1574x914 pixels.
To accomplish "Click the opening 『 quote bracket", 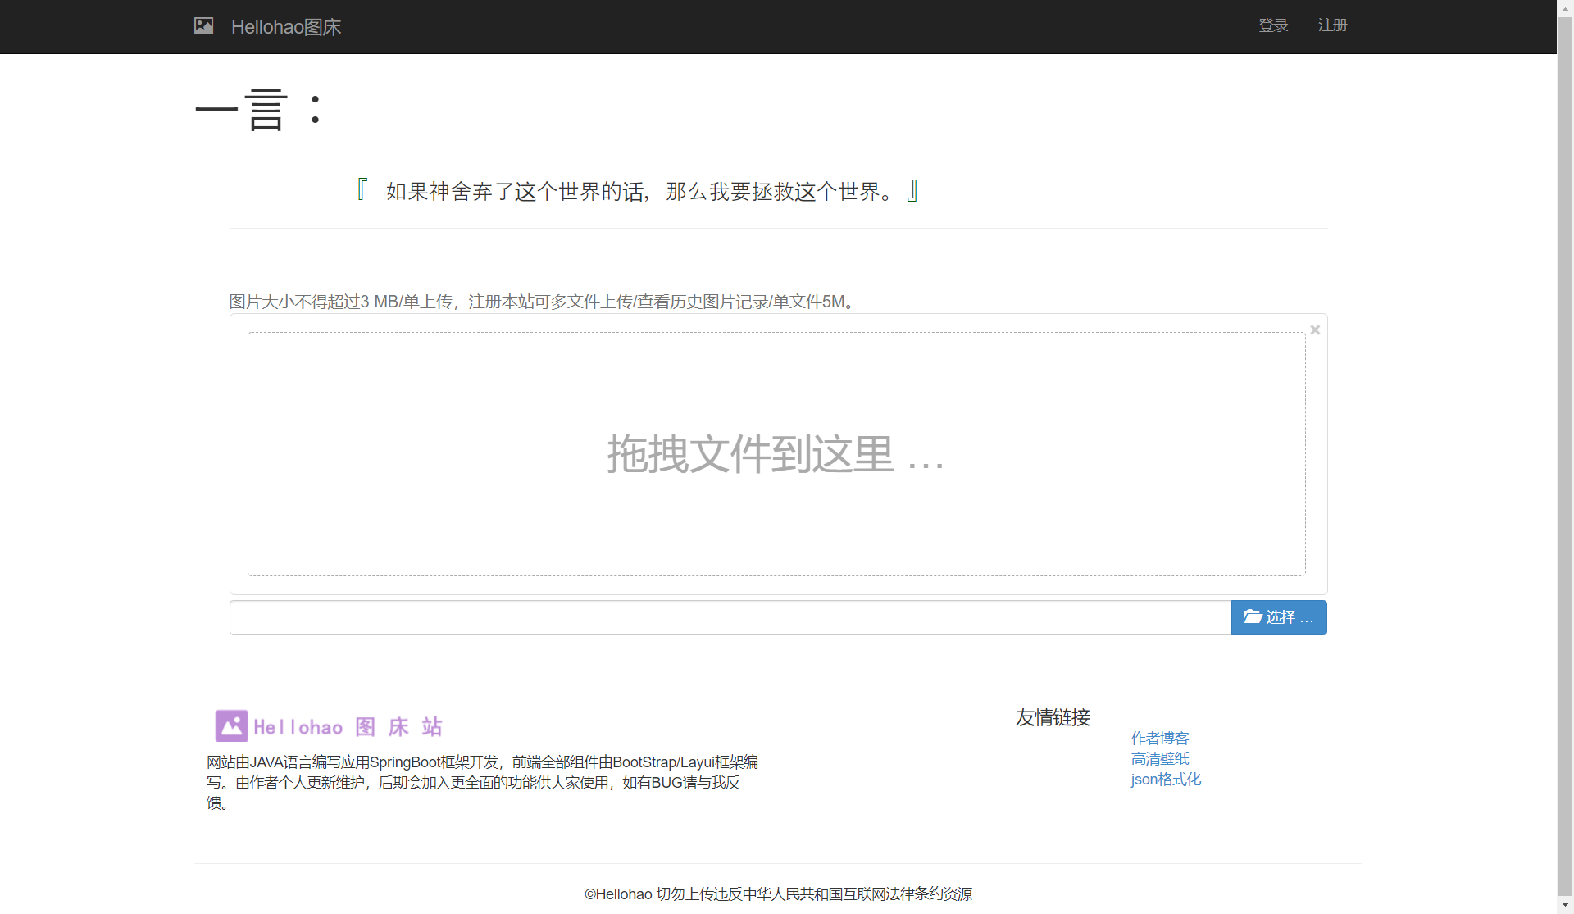I will (362, 190).
